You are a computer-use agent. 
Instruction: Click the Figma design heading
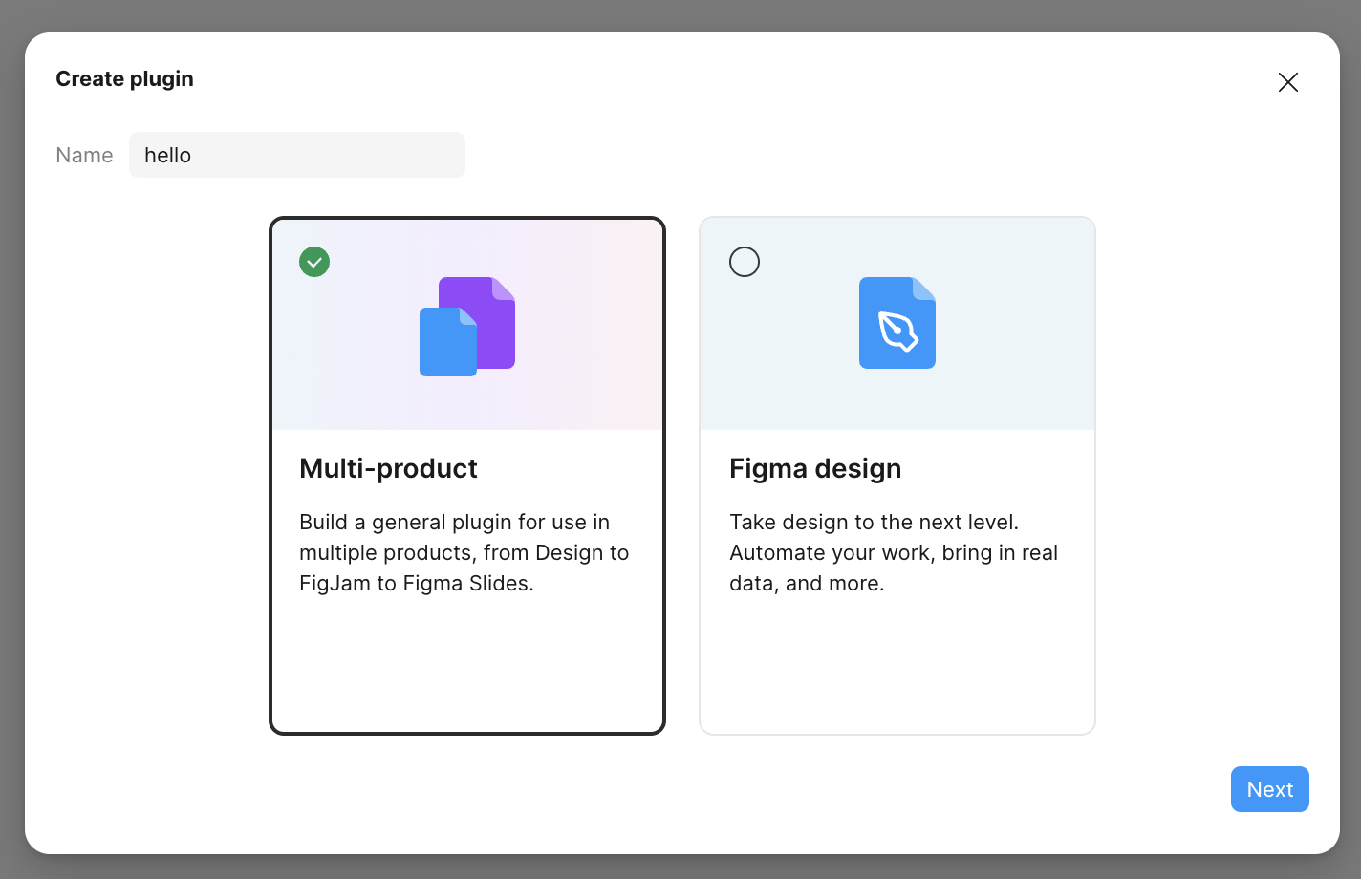pos(815,468)
